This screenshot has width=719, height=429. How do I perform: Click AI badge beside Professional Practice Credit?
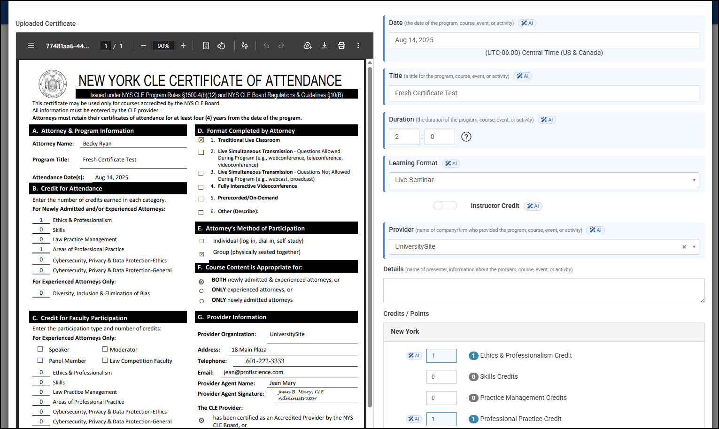tap(414, 419)
